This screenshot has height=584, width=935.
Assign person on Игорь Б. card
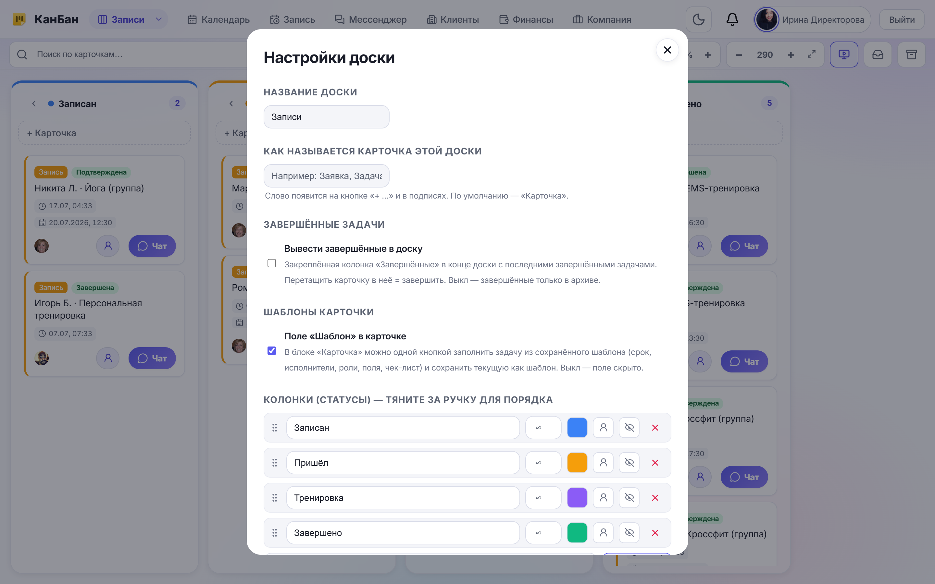108,359
